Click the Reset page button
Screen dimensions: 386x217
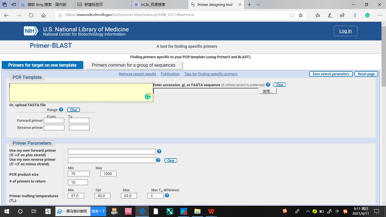tap(366, 74)
